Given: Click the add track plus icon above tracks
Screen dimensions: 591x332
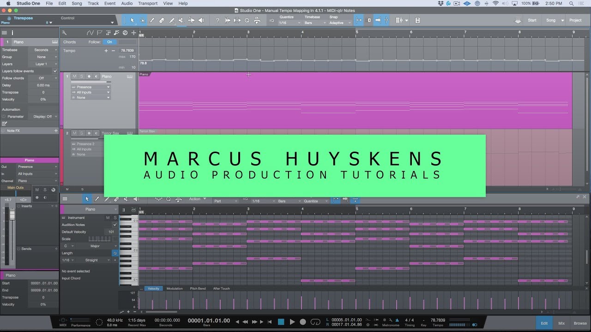Looking at the screenshot, I should (133, 33).
